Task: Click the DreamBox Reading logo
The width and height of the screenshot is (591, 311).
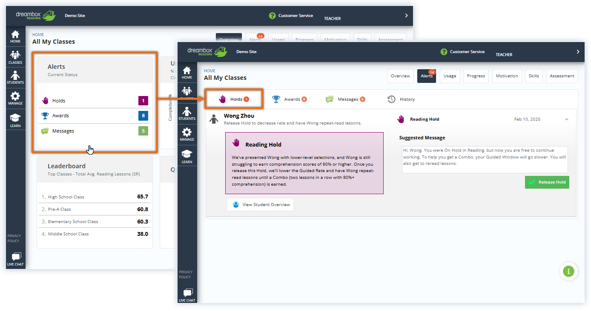Action: click(x=207, y=51)
